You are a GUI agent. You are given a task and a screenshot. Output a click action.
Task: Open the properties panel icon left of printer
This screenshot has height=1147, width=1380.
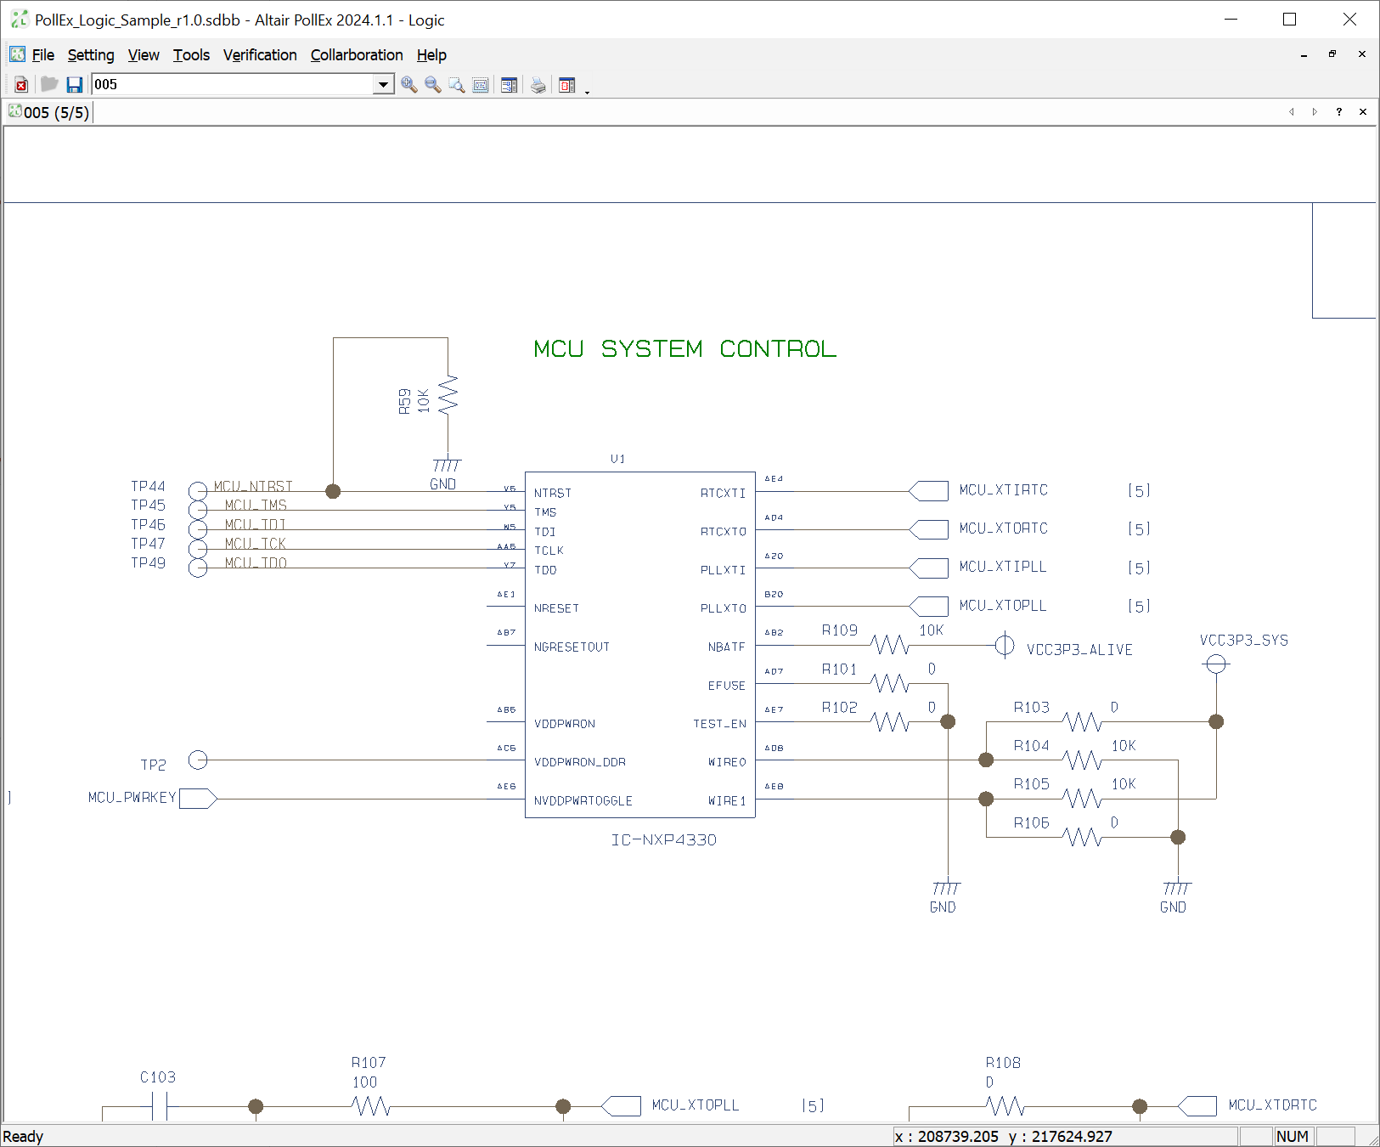point(510,84)
